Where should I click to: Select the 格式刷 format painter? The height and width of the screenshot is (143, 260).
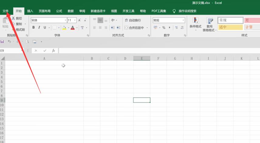point(19,30)
